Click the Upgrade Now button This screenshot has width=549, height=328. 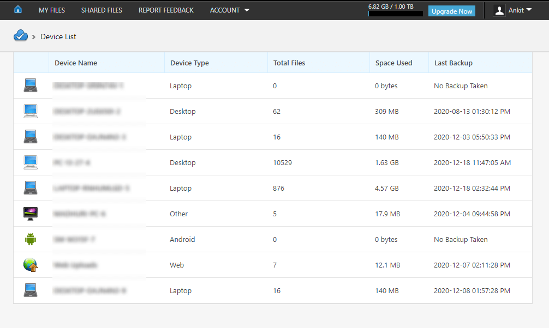pos(452,11)
